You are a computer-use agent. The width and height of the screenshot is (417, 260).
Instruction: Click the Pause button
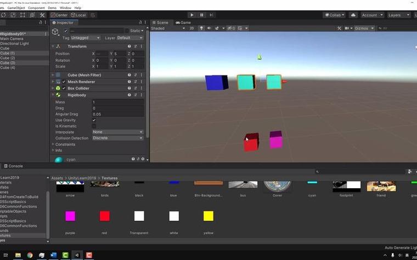click(201, 15)
